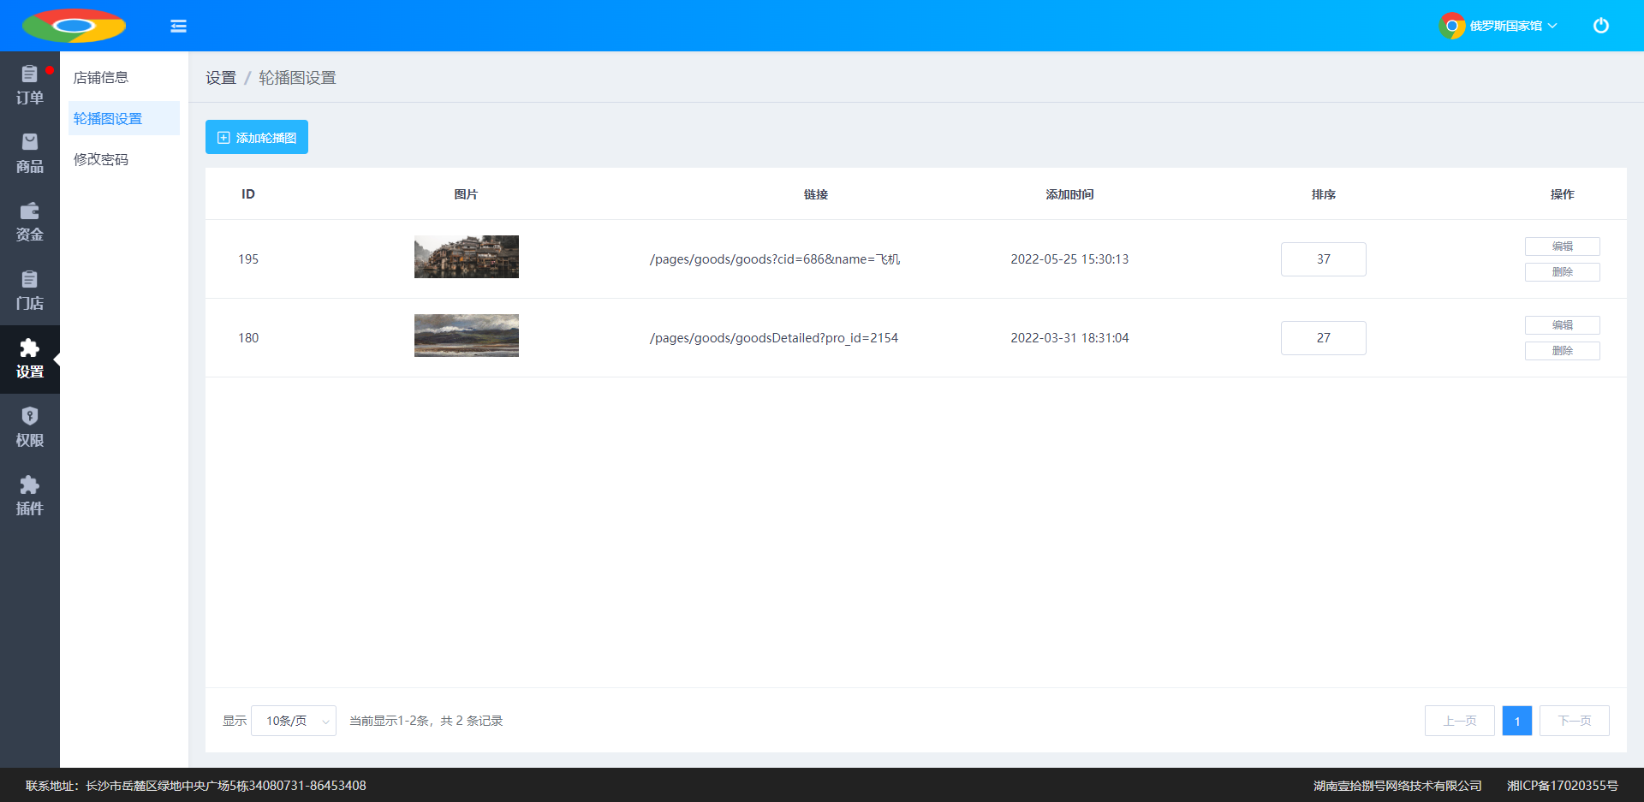This screenshot has height=802, width=1644.
Task: Click the link /pages/goods/goodsDetailed?pro_id=2154
Action: [774, 338]
